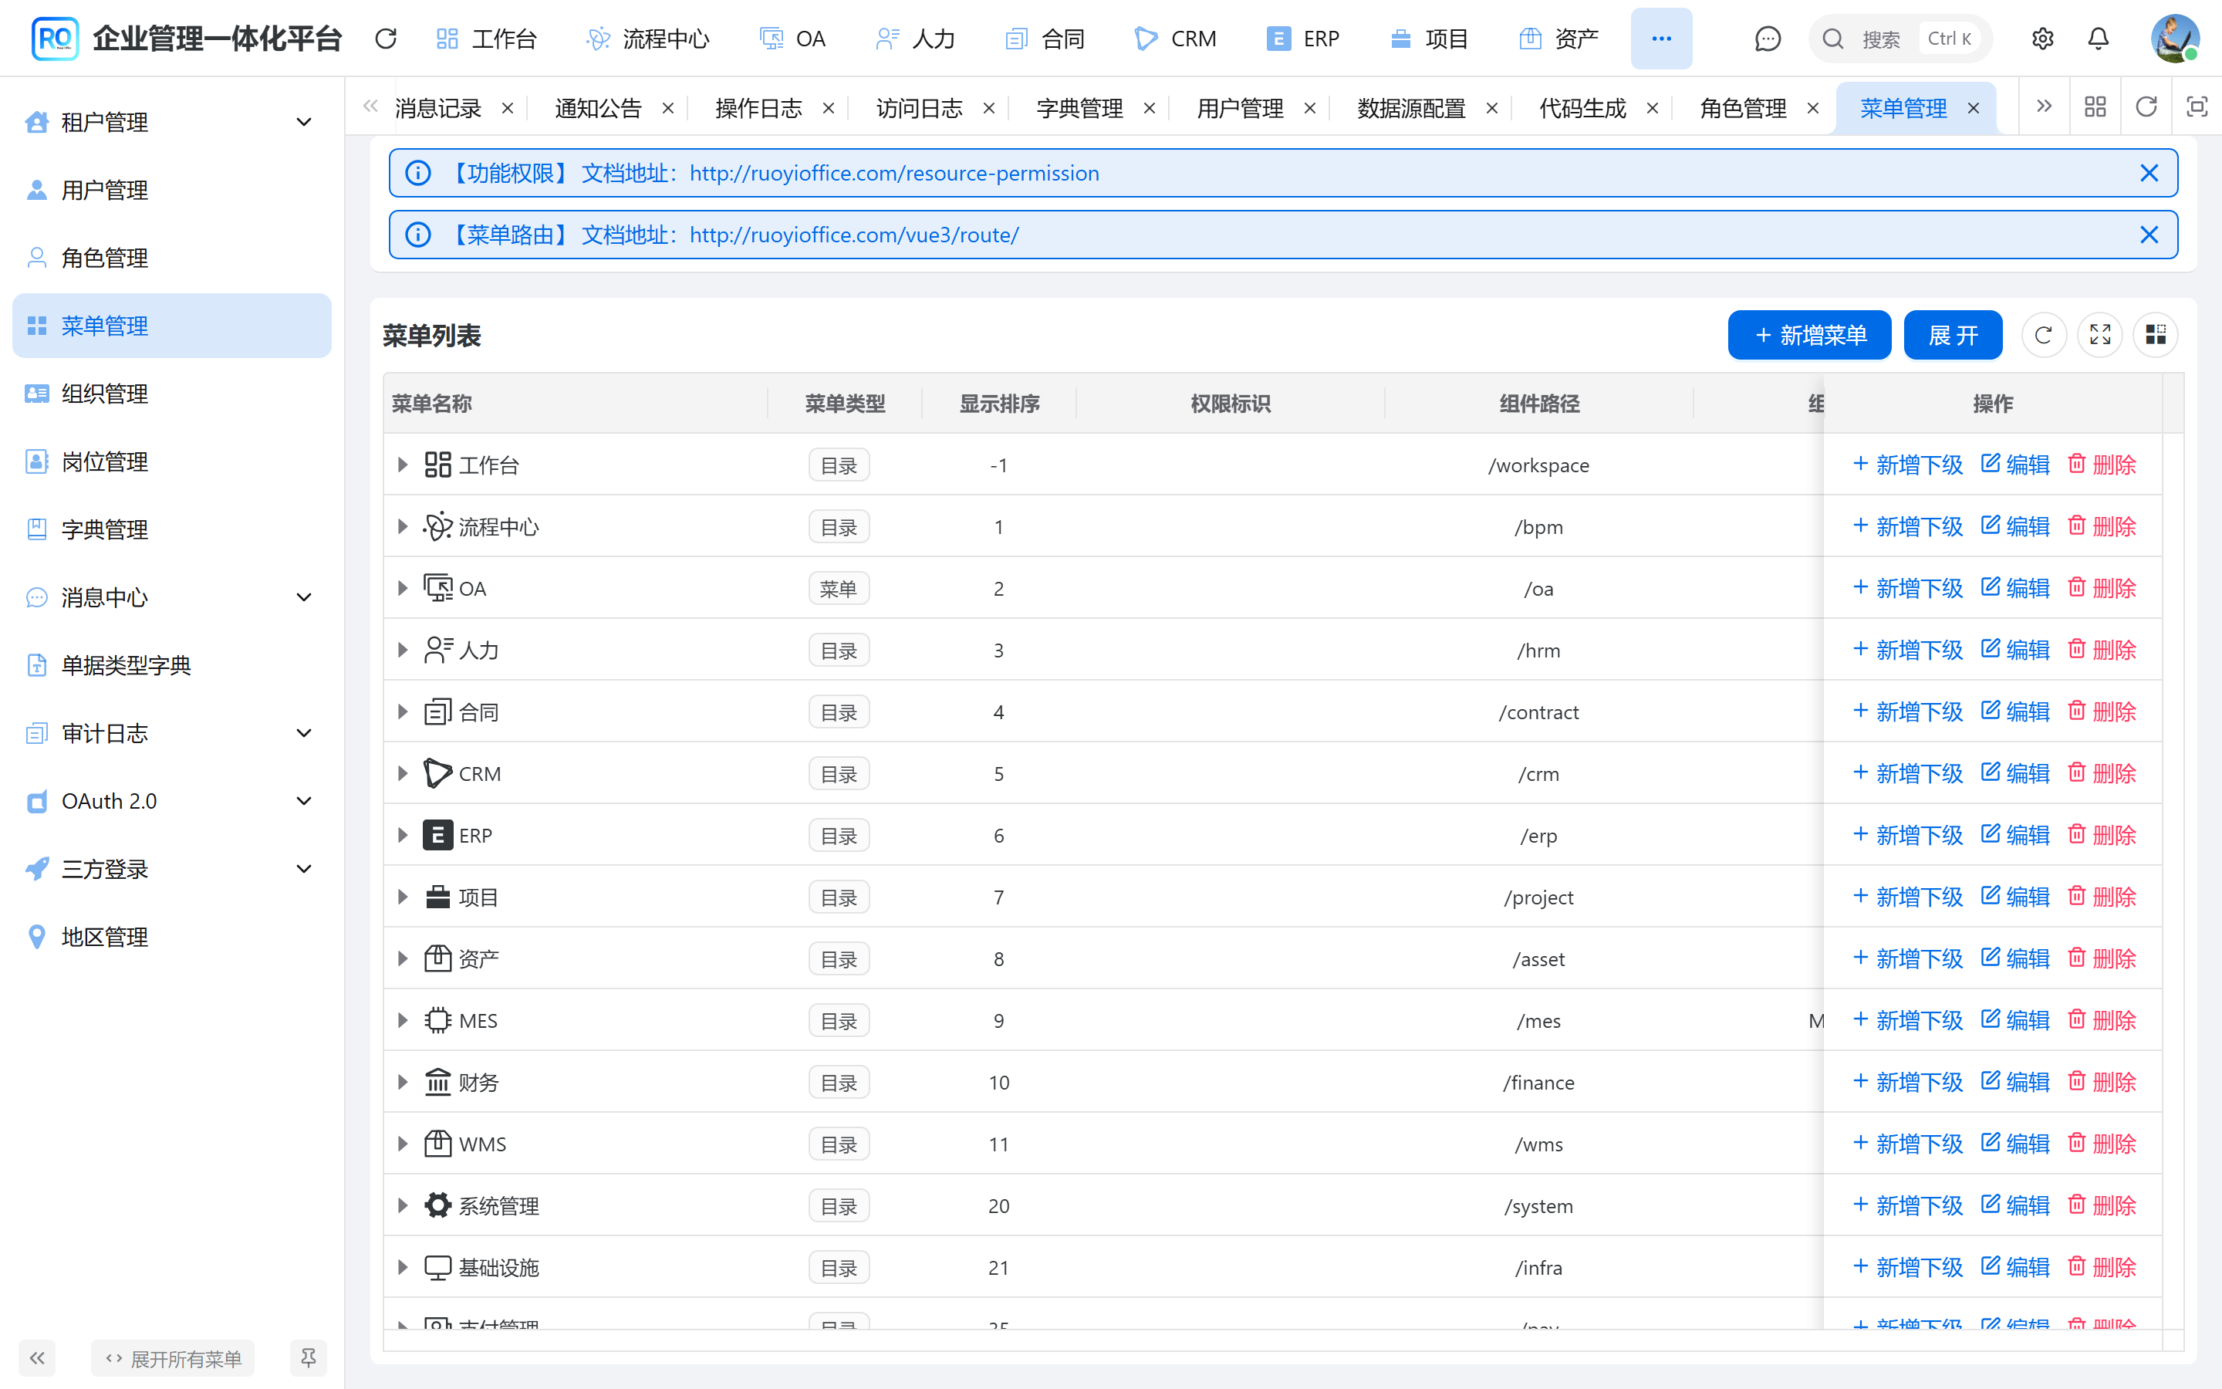
Task: Click 删除 for the MES row
Action: pos(2102,1019)
